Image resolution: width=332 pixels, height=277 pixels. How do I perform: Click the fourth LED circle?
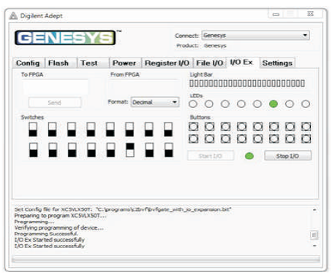(x=241, y=104)
